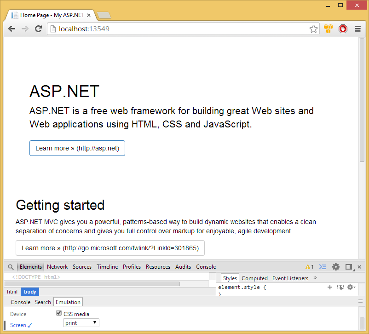This screenshot has height=334, width=369.
Task: Click the localhost:13549 address bar
Action: [x=183, y=29]
